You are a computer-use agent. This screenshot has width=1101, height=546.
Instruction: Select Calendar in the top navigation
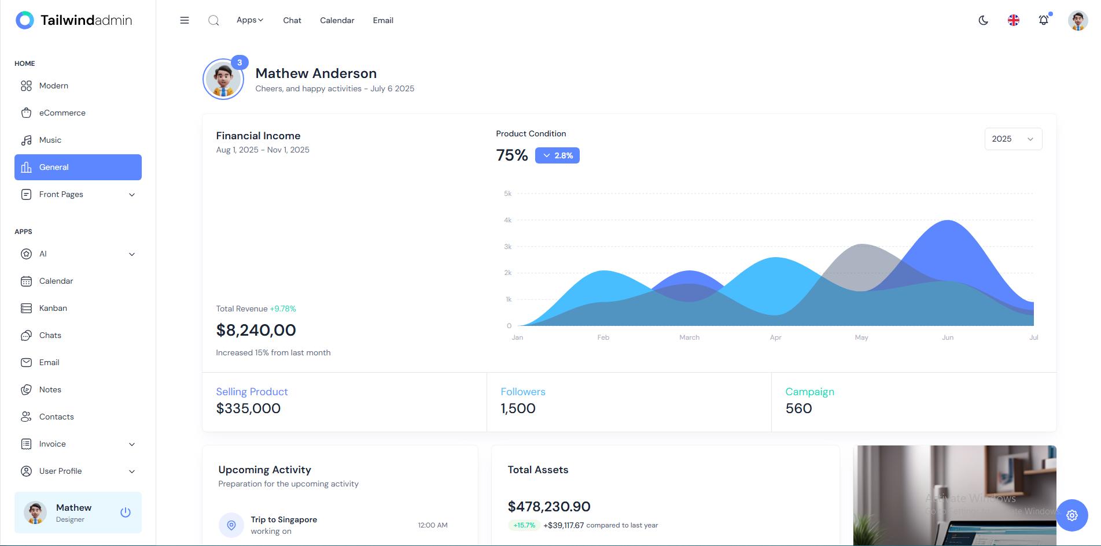337,20
